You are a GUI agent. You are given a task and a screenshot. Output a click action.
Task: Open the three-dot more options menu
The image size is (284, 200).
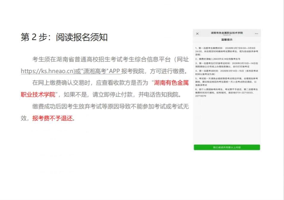click(256, 34)
